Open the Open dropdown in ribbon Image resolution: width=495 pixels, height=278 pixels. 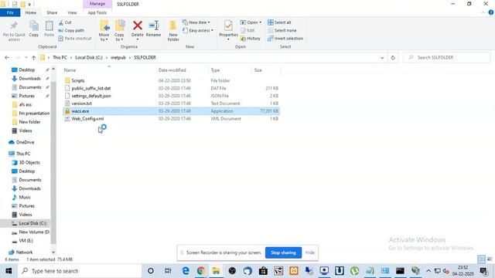pos(251,22)
